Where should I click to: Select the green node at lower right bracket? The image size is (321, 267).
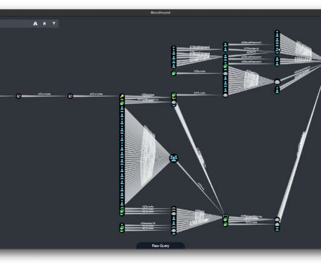point(225,220)
